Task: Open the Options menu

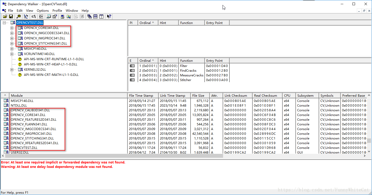Action: pos(43,10)
